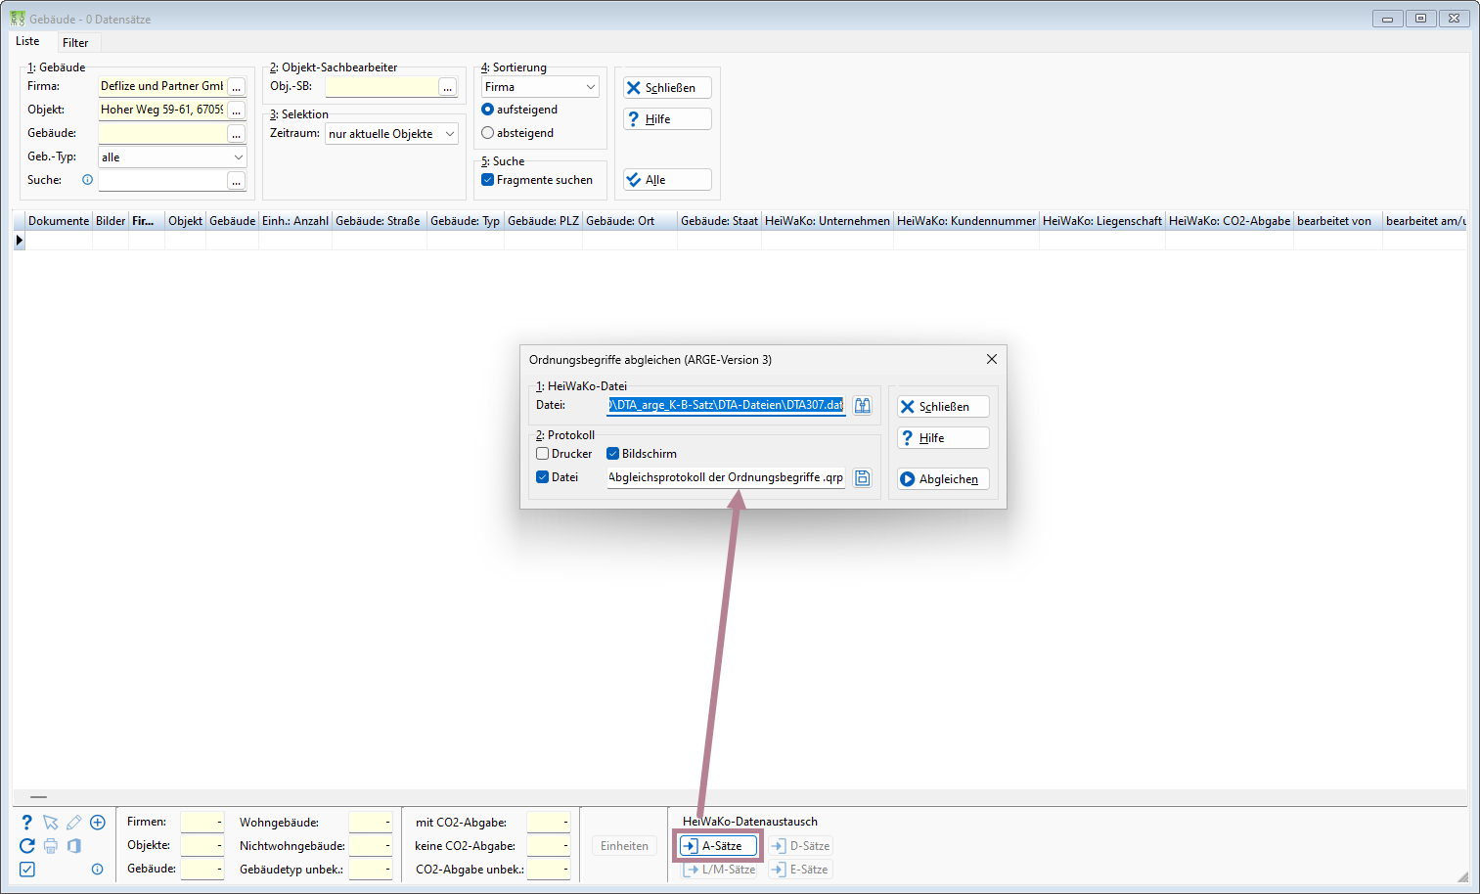
Task: Click the refresh icon in bottom toolbar
Action: point(27,846)
